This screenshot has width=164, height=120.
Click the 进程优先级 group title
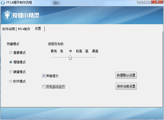(x=56, y=44)
